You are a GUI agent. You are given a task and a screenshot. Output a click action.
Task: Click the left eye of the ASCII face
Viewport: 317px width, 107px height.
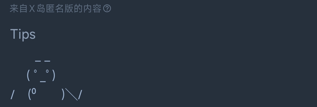35,73
